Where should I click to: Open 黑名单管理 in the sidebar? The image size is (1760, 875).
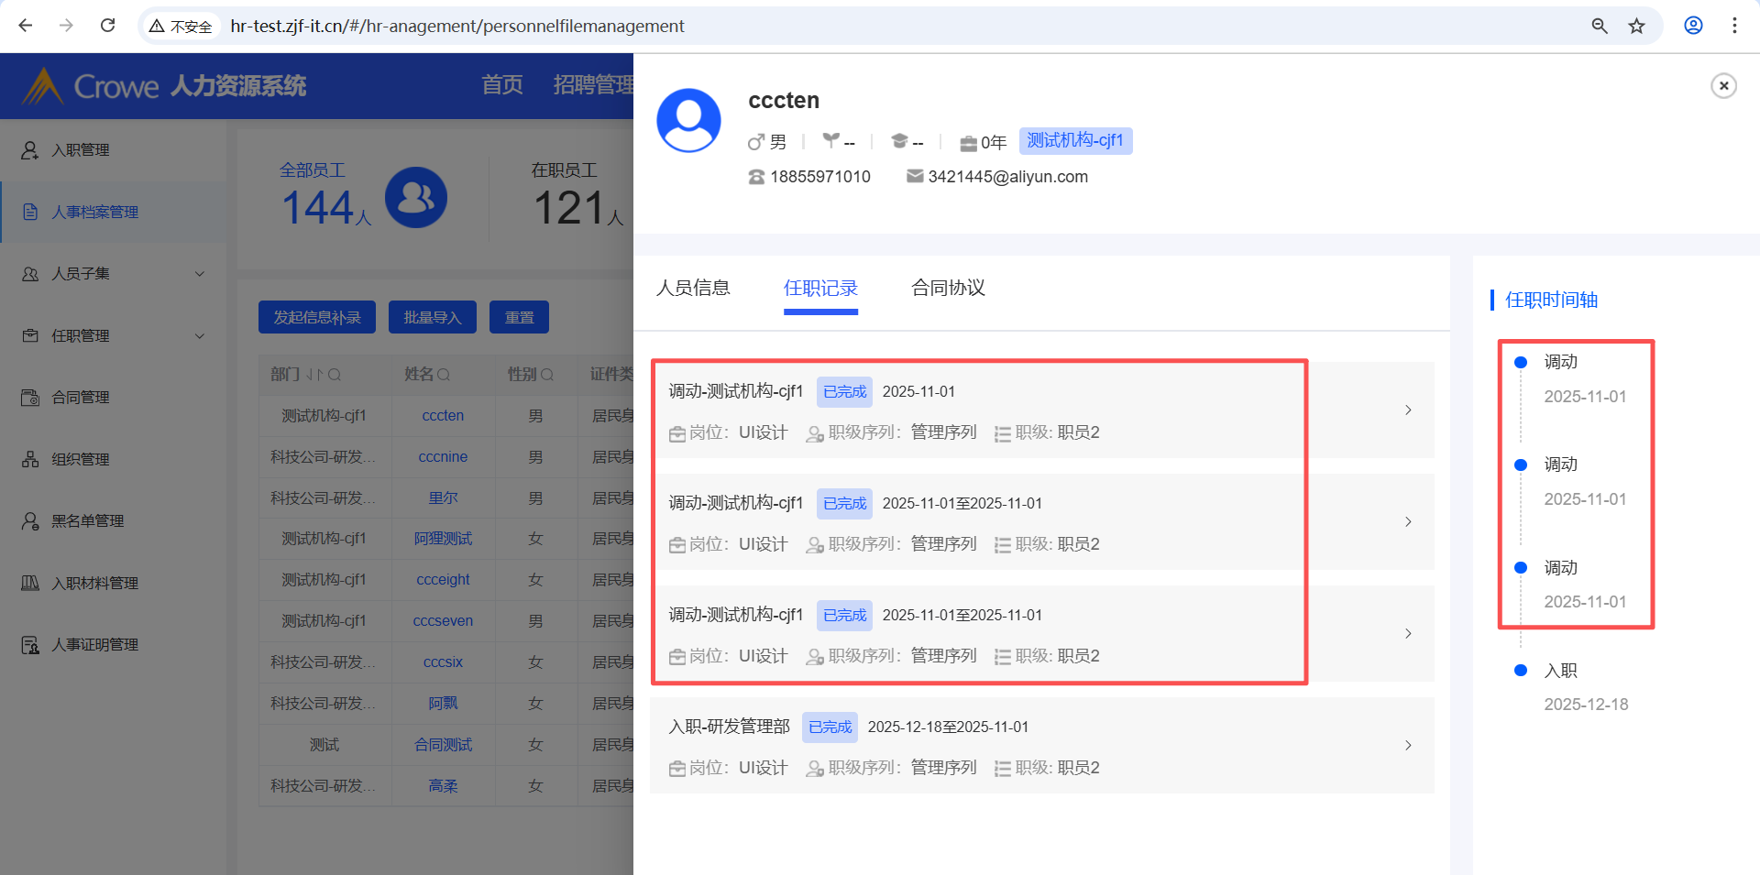[88, 521]
